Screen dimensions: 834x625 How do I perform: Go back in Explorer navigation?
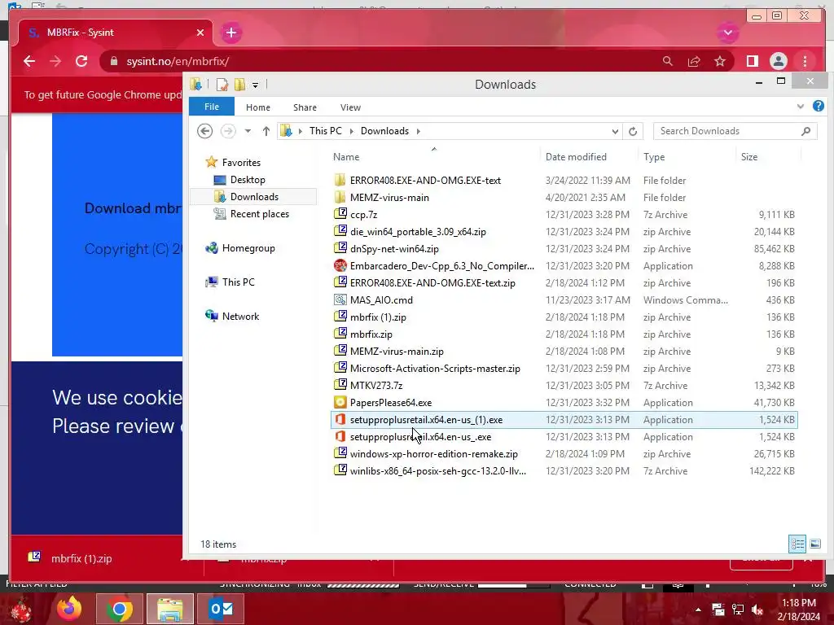click(204, 131)
